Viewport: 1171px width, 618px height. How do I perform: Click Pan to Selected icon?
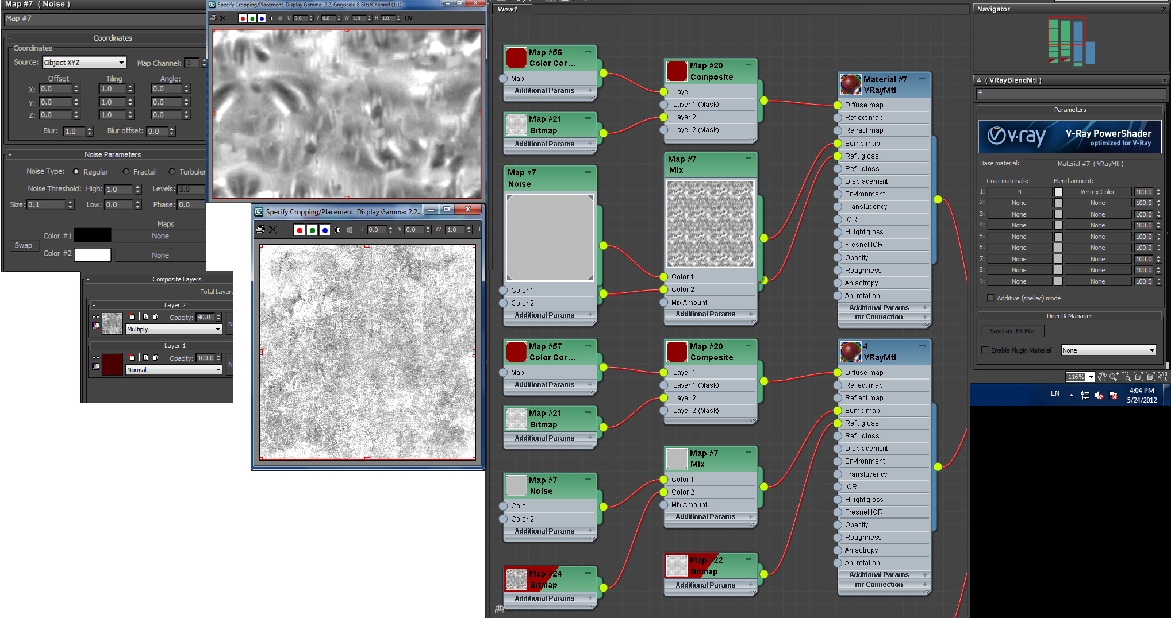coord(1162,377)
